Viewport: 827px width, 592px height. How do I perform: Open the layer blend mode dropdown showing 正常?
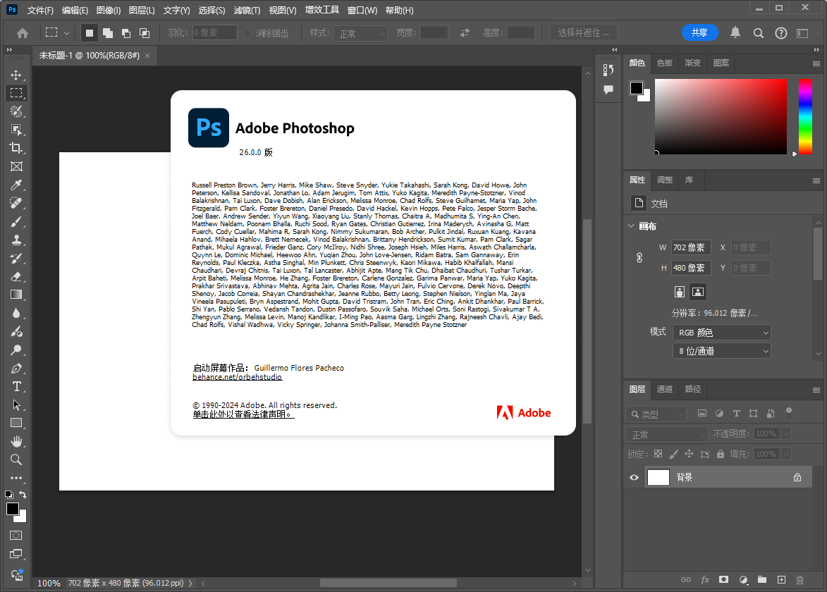(x=666, y=433)
